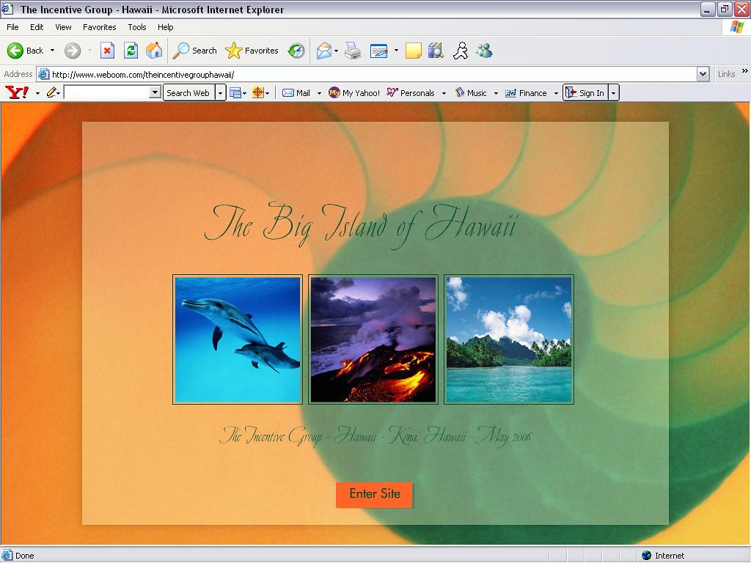Click the Enter Site button
The width and height of the screenshot is (751, 563).
pyautogui.click(x=374, y=495)
